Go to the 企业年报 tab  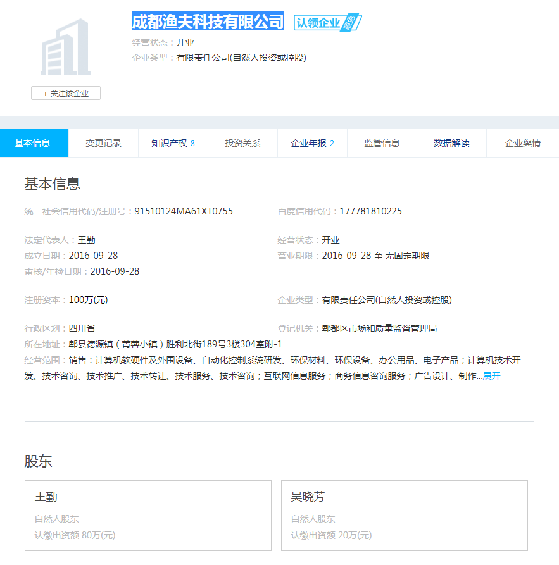tap(312, 143)
